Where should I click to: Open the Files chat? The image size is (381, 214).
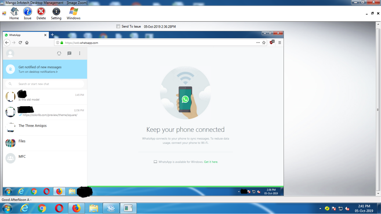click(x=45, y=143)
